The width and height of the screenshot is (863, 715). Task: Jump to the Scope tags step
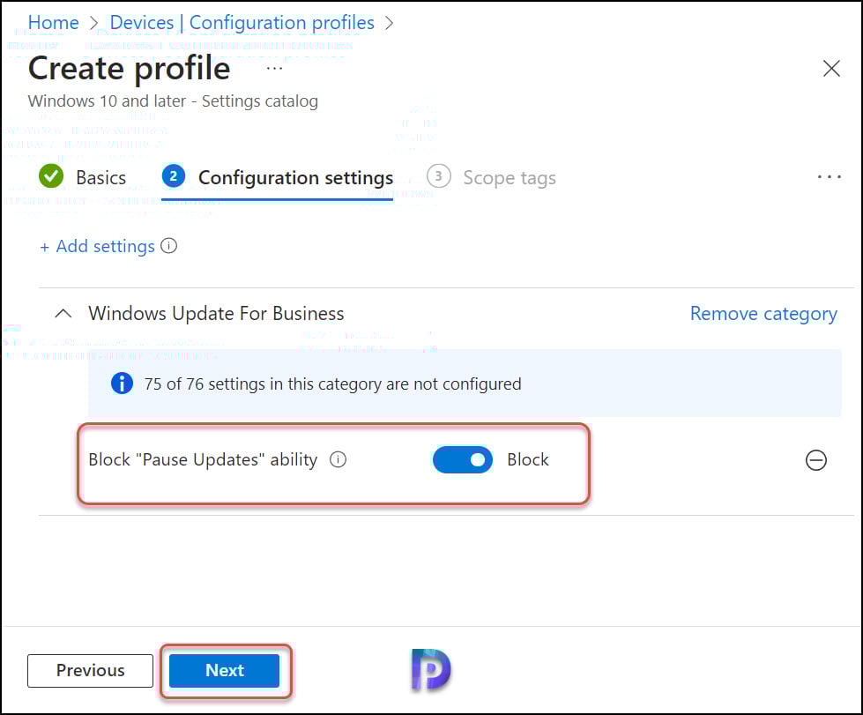(x=492, y=177)
